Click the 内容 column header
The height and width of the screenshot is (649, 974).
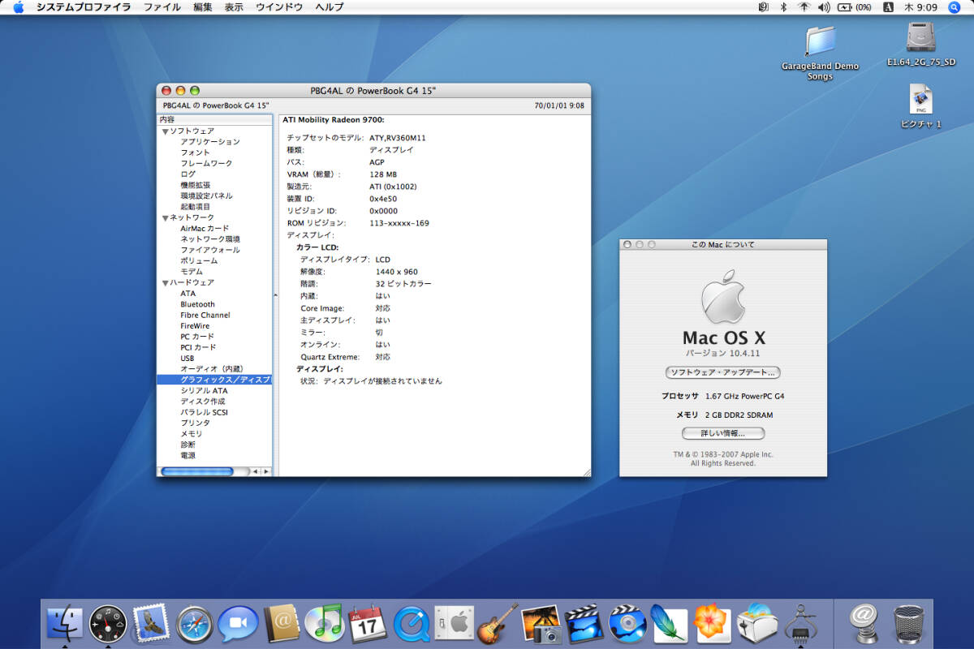pos(214,120)
